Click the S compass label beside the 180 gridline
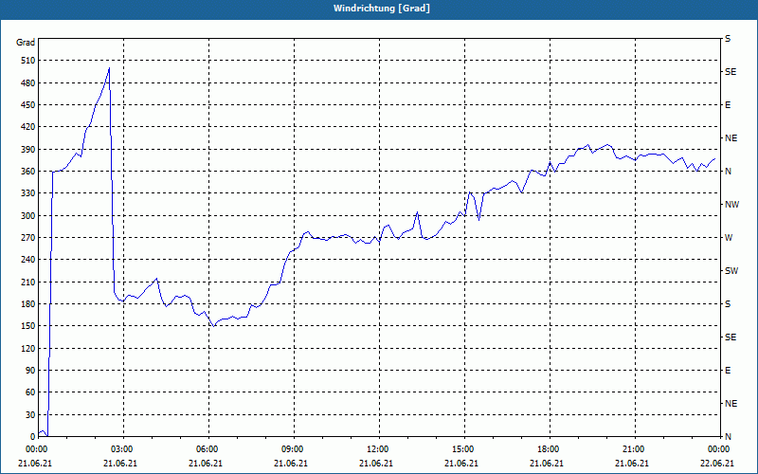This screenshot has height=474, width=758. pyautogui.click(x=728, y=304)
